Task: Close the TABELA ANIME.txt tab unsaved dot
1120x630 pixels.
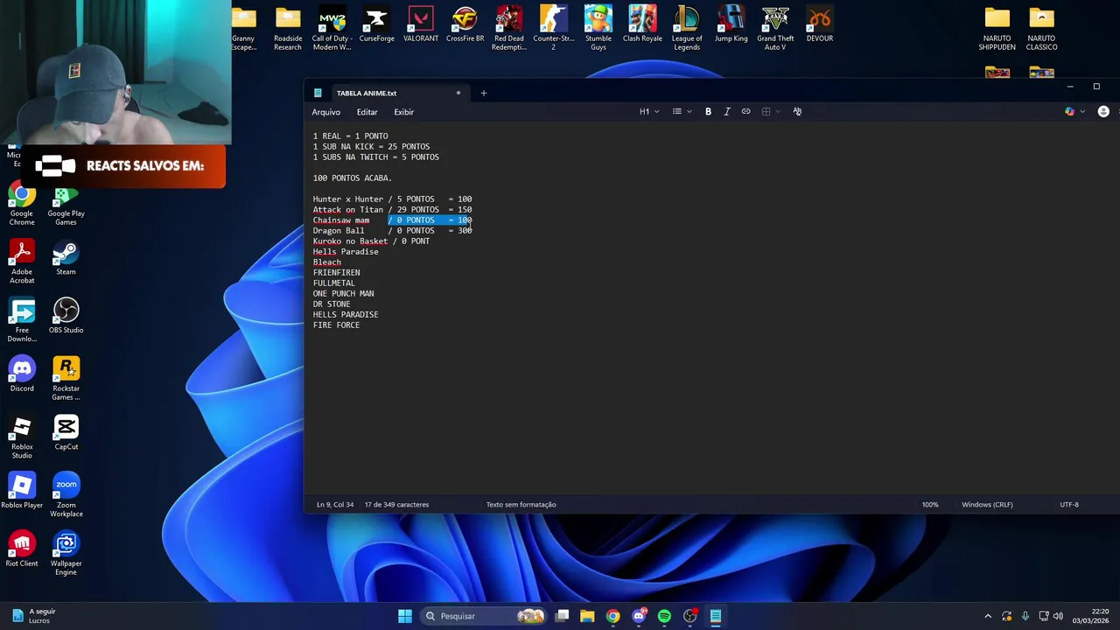Action: (x=458, y=93)
